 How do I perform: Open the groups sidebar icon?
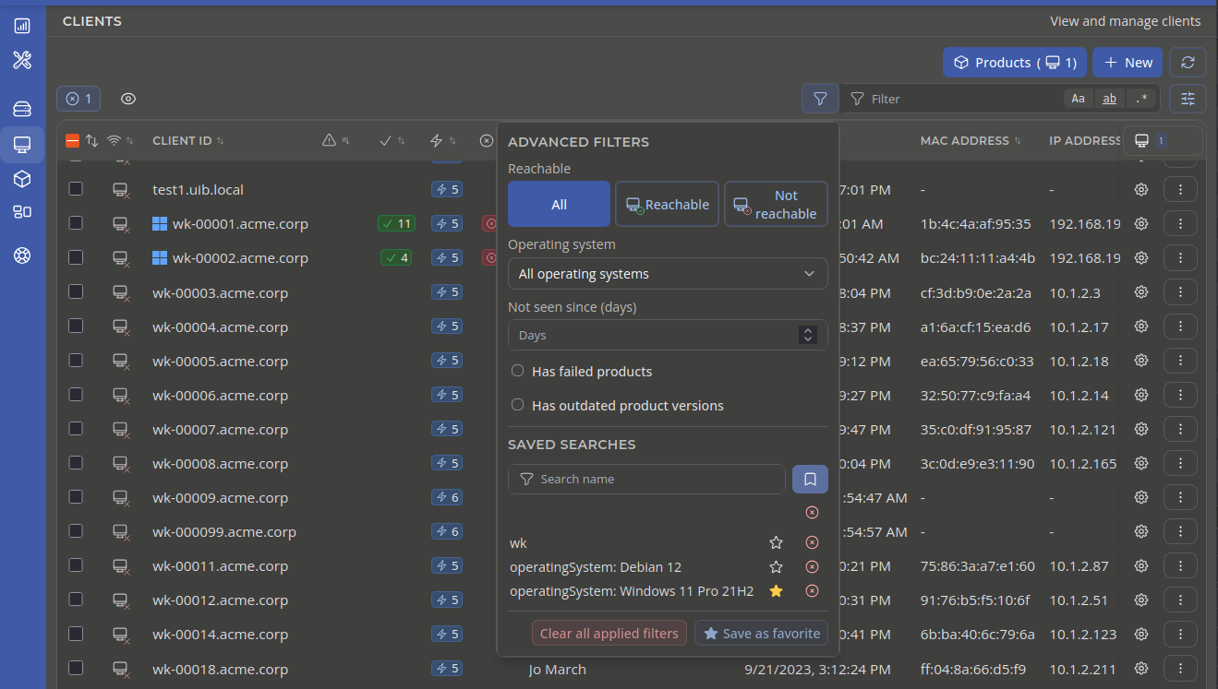(x=22, y=212)
